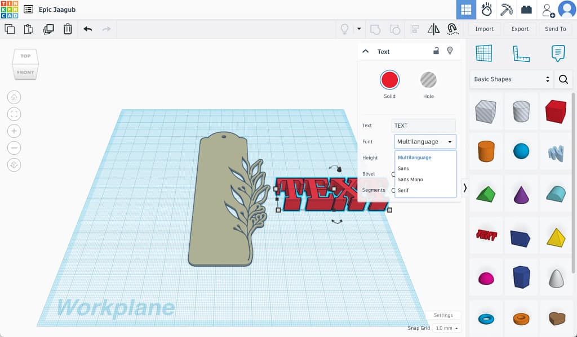
Task: Choose Serif from the font list
Action: (403, 190)
